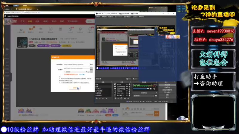Focus the browser address bar
This screenshot has height=134, width=239.
49,13
